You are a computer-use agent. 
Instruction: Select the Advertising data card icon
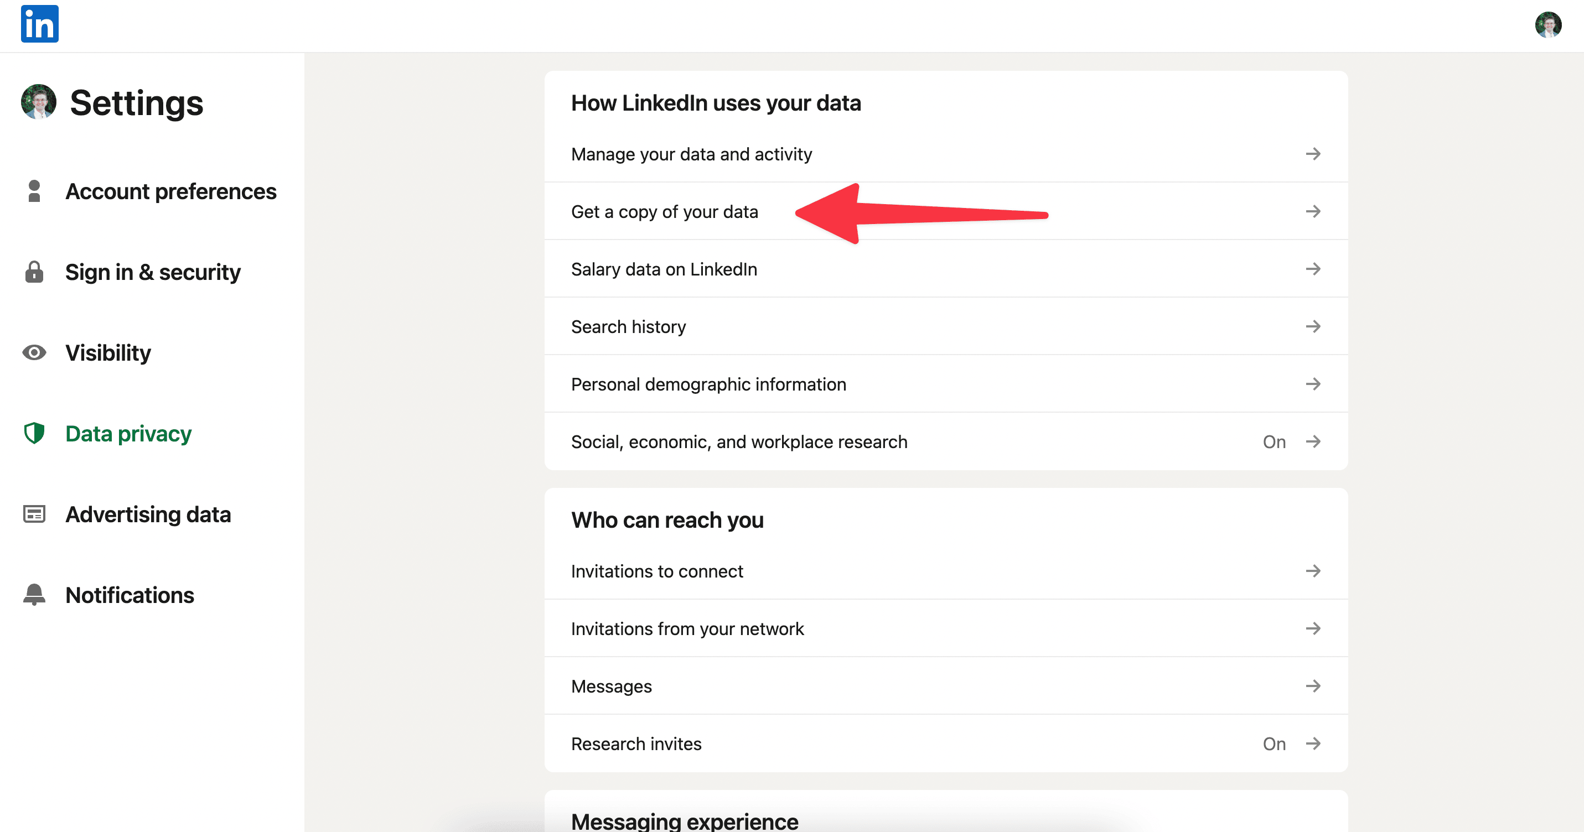pos(34,514)
